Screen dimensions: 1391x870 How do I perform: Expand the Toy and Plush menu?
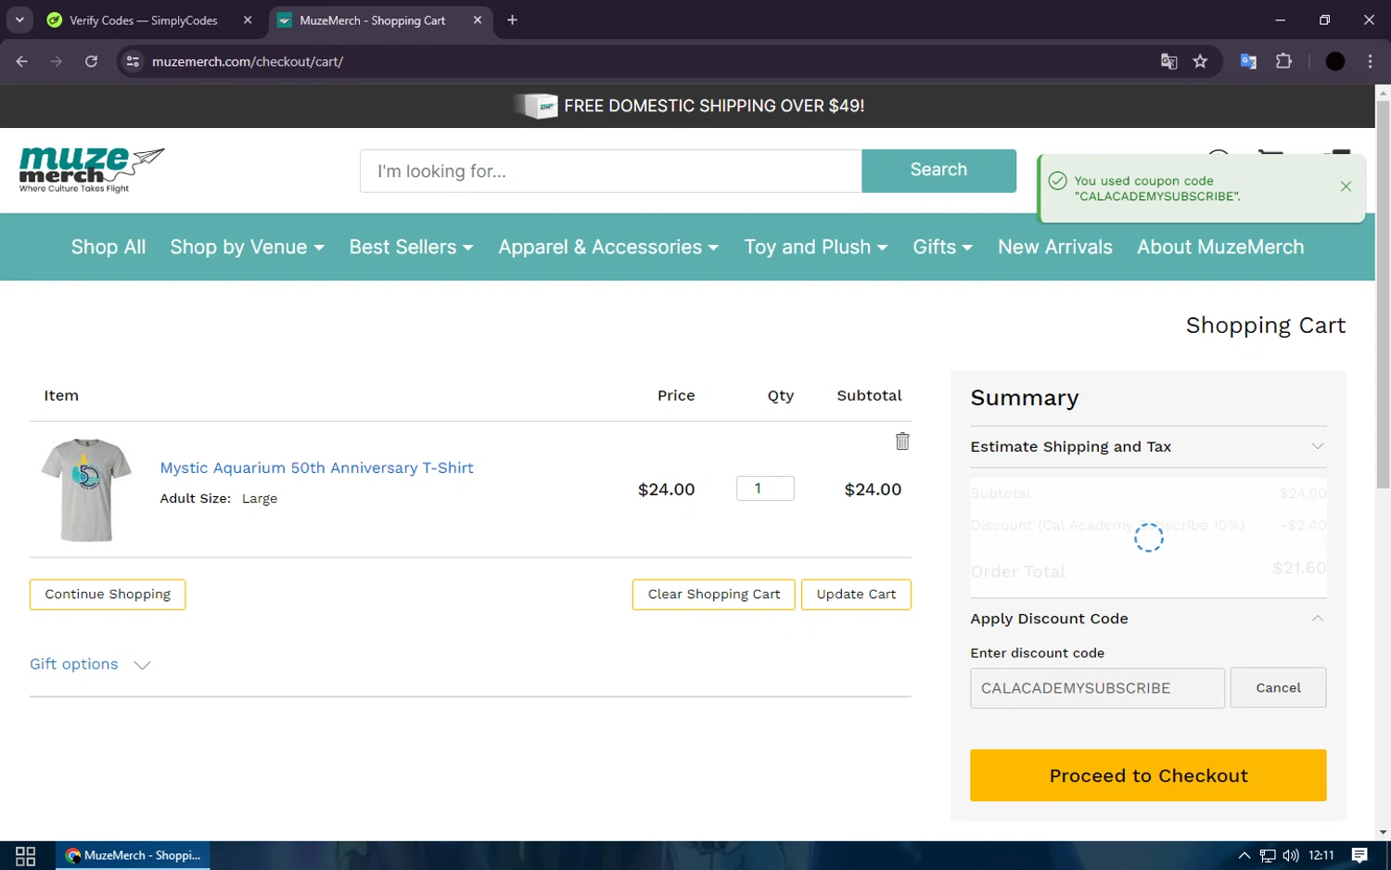[816, 247]
